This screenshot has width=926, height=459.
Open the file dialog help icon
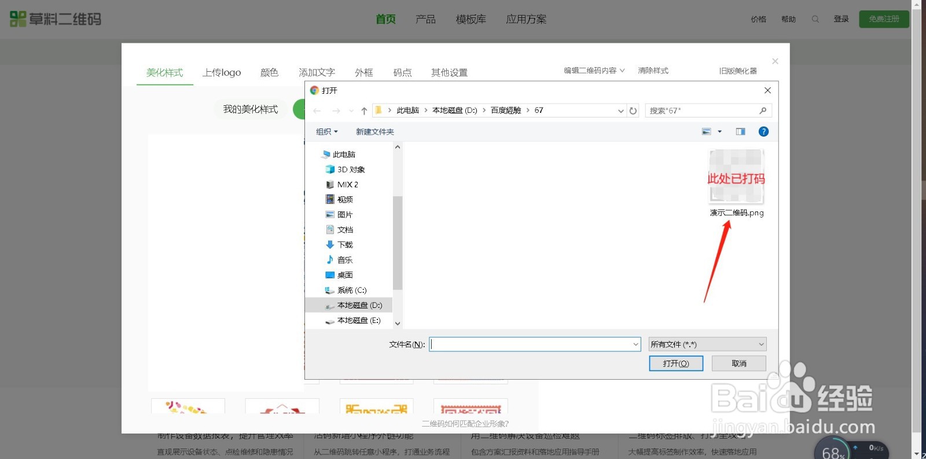point(763,131)
